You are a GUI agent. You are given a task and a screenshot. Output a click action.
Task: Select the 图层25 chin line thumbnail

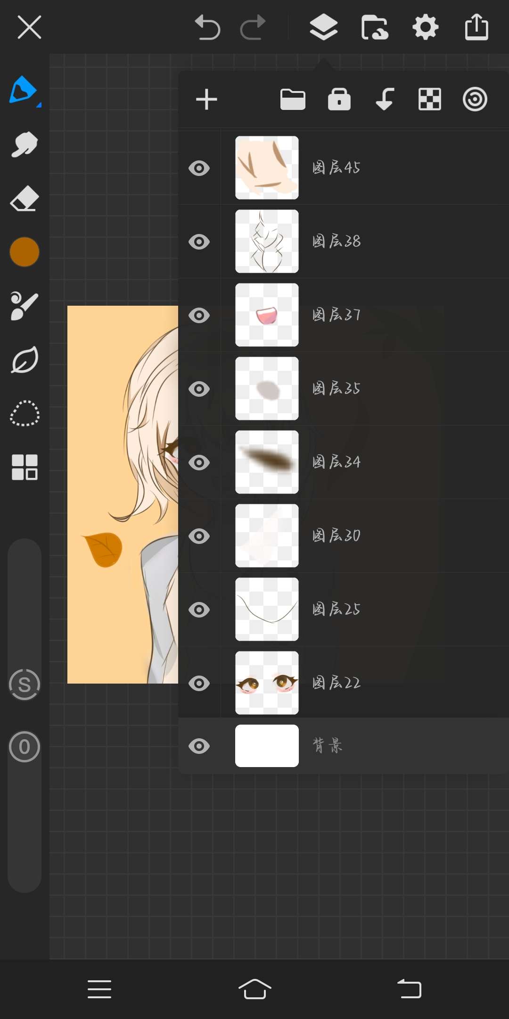[x=267, y=609]
